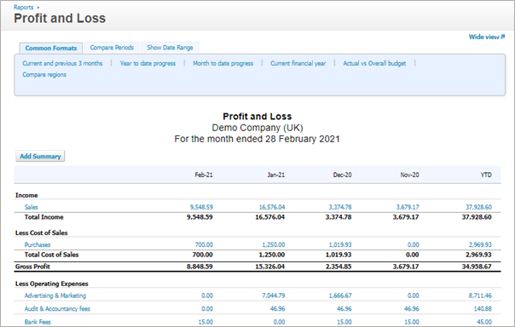Screen dimensions: 515x327
Task: Click Sales YTD value 37,928.60
Action: [x=478, y=207]
